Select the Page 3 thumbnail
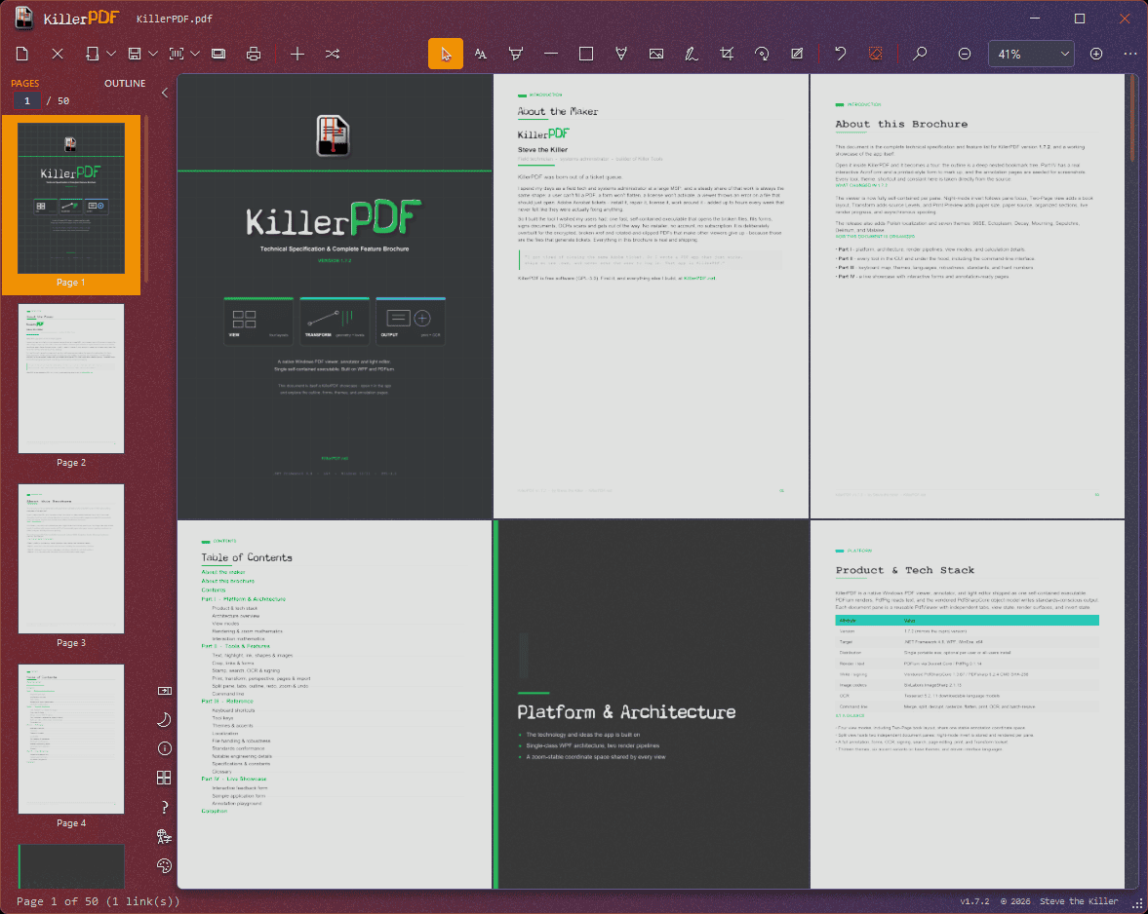Viewport: 1148px width, 914px height. pyautogui.click(x=71, y=558)
